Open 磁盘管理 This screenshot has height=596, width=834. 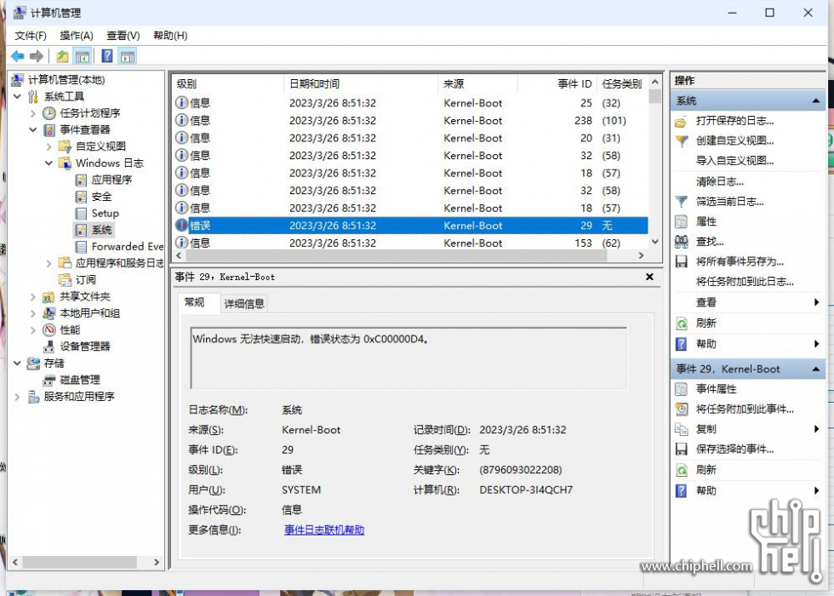[x=80, y=380]
